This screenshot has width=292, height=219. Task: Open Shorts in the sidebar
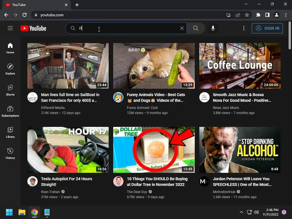[10, 90]
